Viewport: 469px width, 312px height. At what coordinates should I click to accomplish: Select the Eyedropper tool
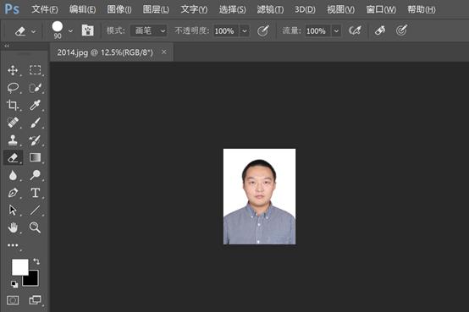pos(35,105)
